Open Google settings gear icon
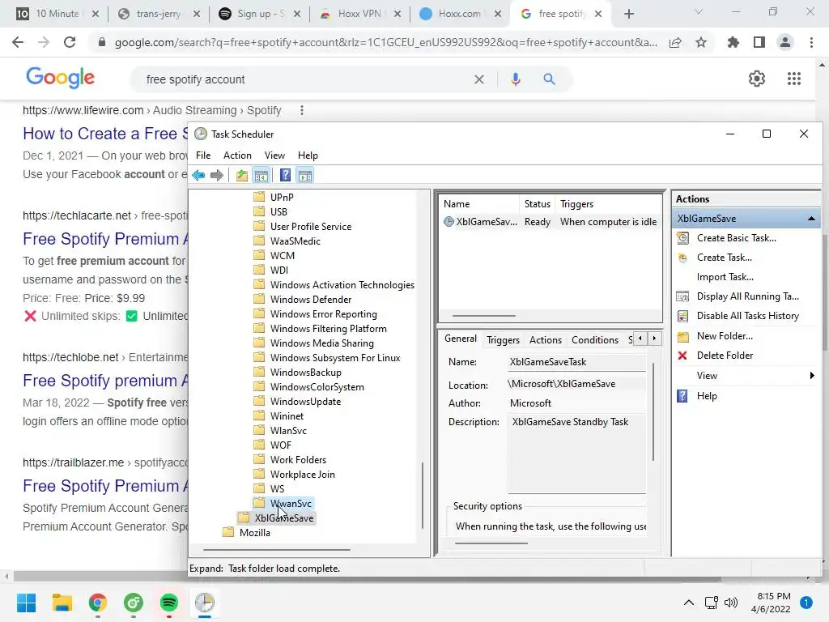This screenshot has width=829, height=622. coord(757,79)
